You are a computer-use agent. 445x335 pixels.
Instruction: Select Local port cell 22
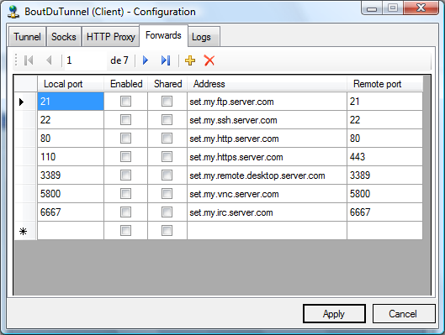[71, 120]
